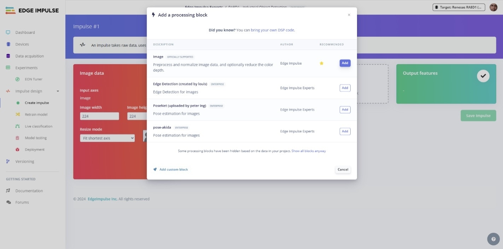Click the Data acquisition database icon
This screenshot has height=249, width=503.
[x=8, y=56]
